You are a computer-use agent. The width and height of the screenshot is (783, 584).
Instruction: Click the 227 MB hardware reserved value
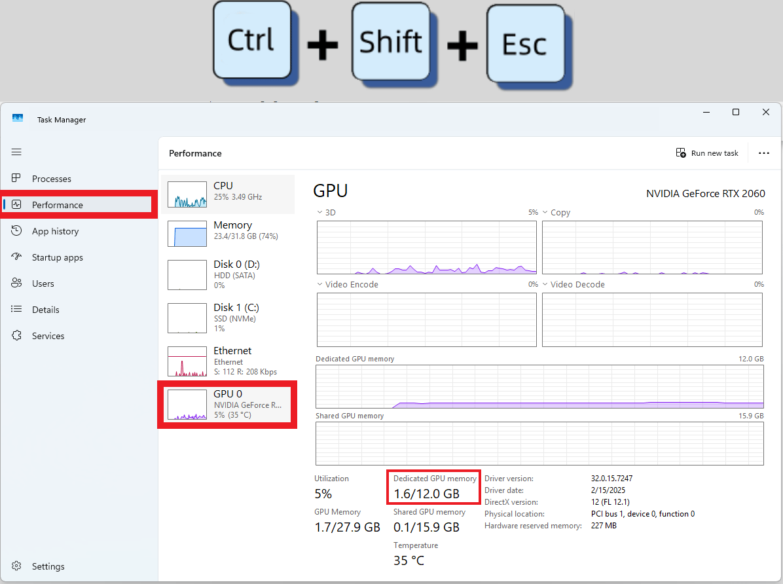pyautogui.click(x=603, y=526)
